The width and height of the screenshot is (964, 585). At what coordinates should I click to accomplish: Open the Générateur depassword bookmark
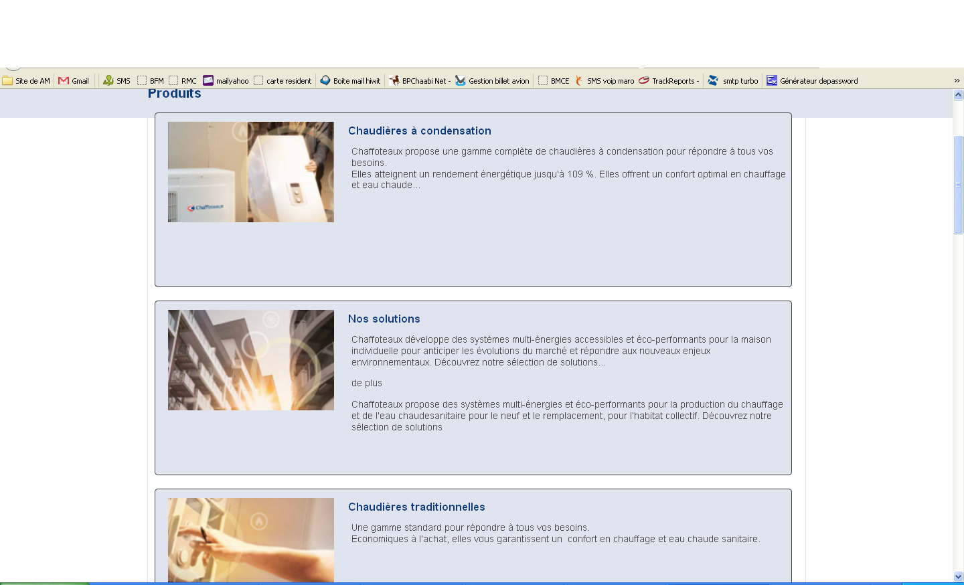[812, 81]
